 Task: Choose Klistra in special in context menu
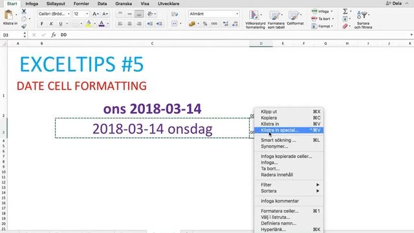tap(289, 130)
